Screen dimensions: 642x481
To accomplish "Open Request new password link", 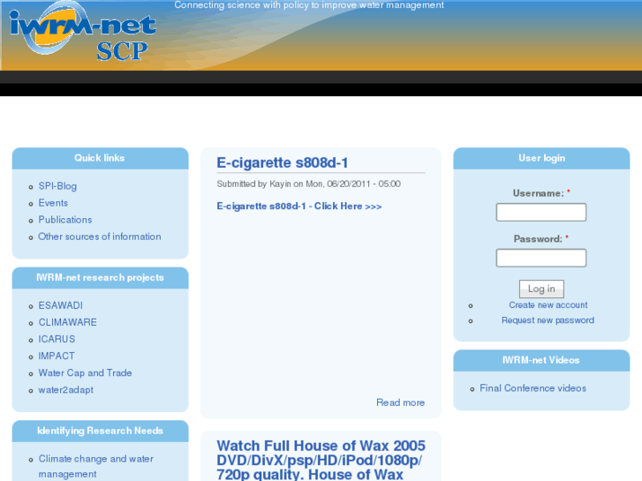I will pyautogui.click(x=548, y=320).
